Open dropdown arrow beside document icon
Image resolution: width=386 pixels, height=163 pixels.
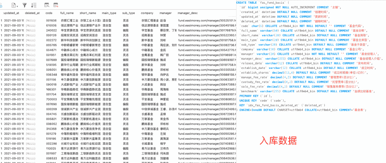[17, 6]
